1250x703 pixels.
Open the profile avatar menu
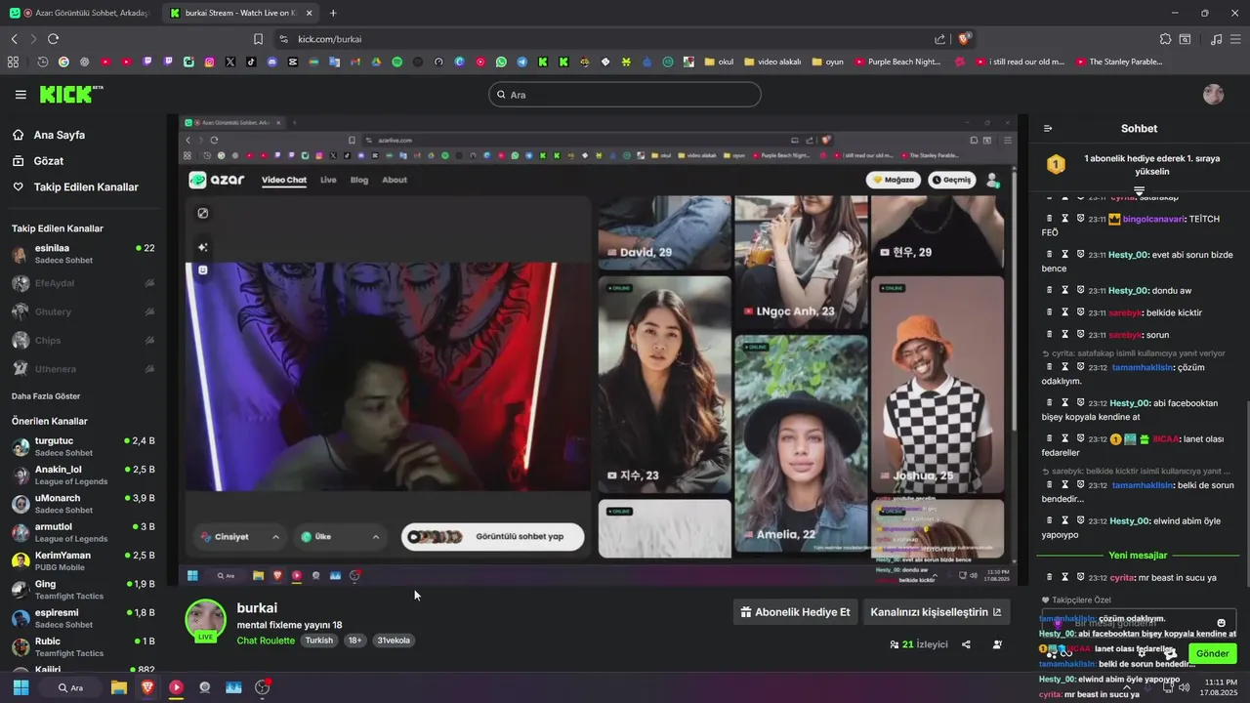[1213, 94]
